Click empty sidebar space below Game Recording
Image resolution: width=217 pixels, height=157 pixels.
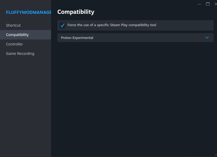click(25, 104)
